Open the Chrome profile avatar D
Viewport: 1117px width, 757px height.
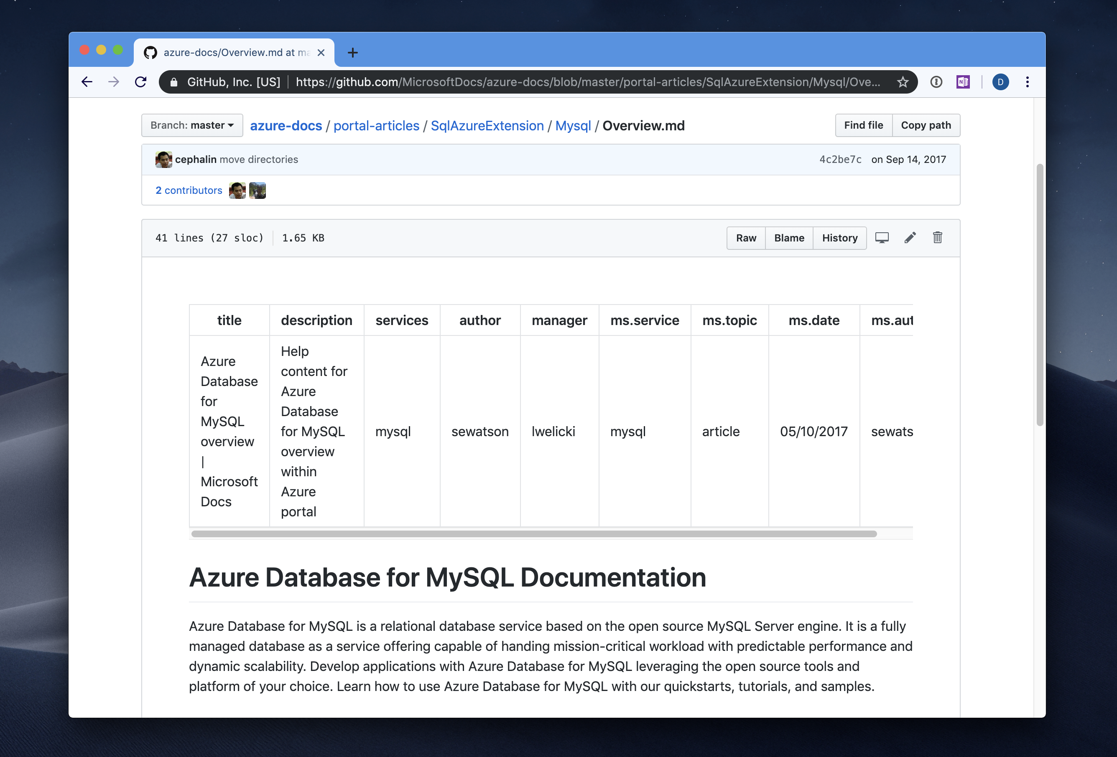1000,81
